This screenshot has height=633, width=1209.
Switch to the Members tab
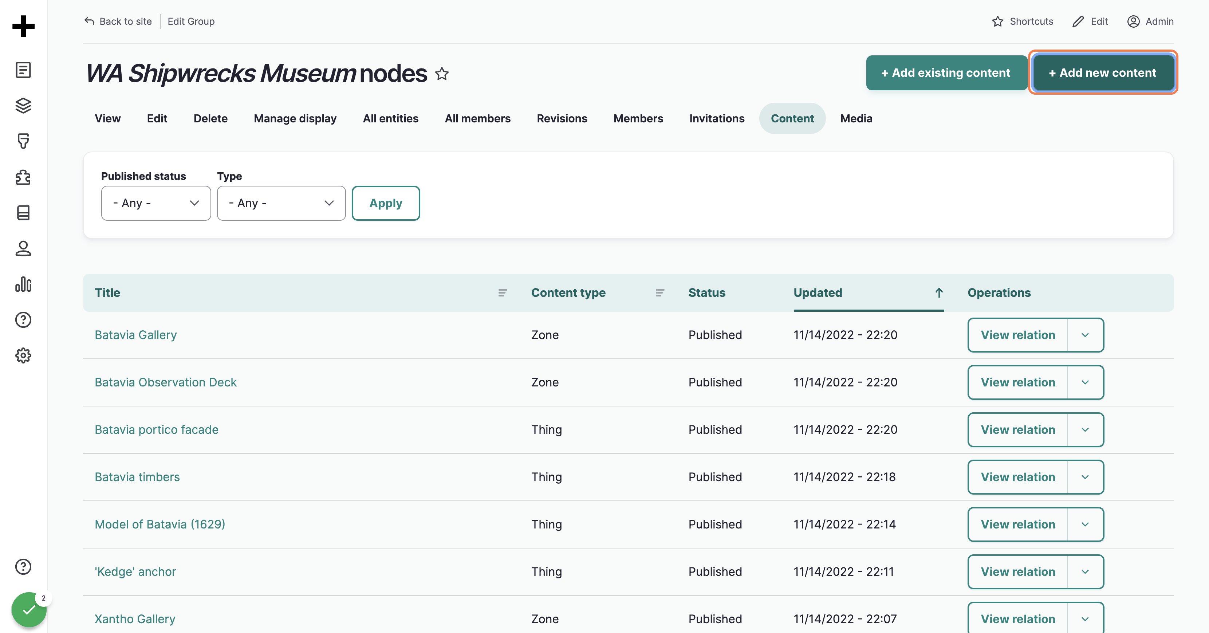tap(638, 118)
